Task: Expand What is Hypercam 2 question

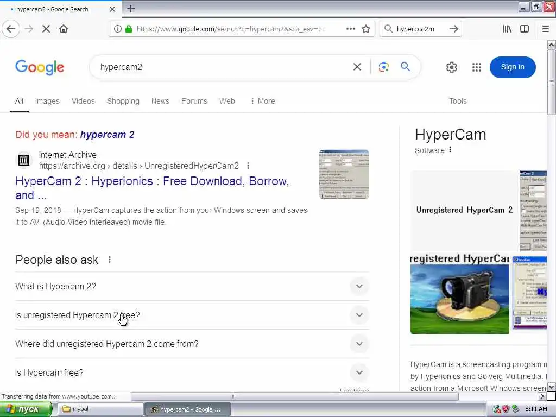Action: pyautogui.click(x=192, y=286)
